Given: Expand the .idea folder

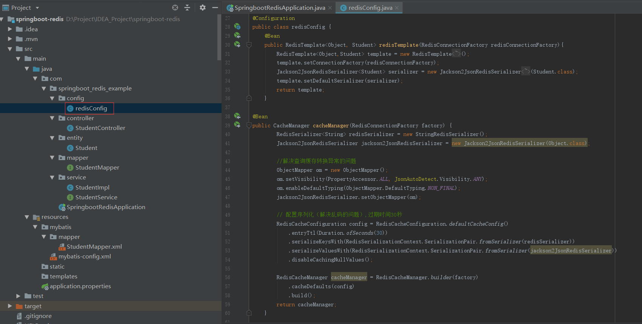Looking at the screenshot, I should (x=10, y=29).
